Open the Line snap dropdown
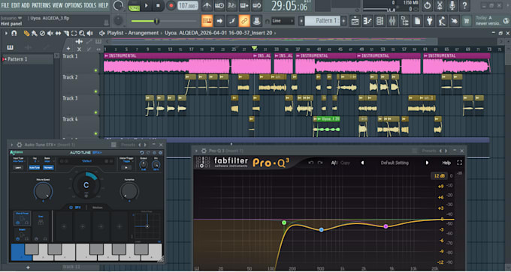This screenshot has height=272, width=511. pos(283,21)
